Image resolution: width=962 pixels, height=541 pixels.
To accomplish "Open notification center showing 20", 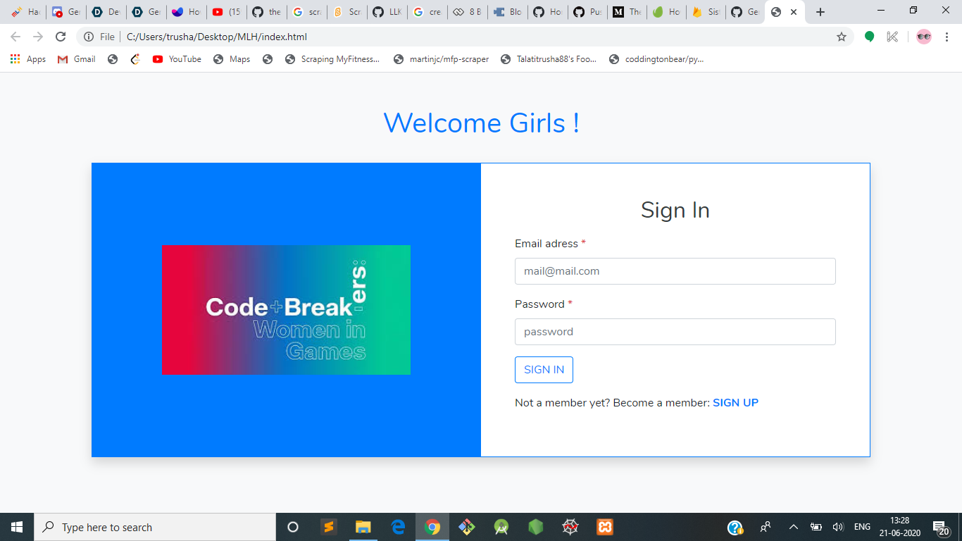I will pyautogui.click(x=942, y=528).
